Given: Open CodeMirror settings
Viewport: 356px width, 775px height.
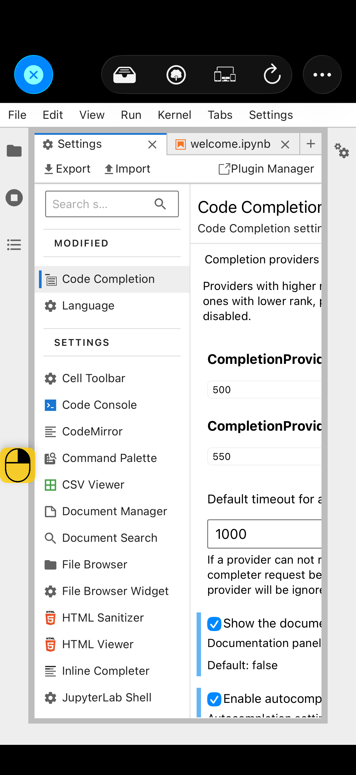Looking at the screenshot, I should point(112,432).
